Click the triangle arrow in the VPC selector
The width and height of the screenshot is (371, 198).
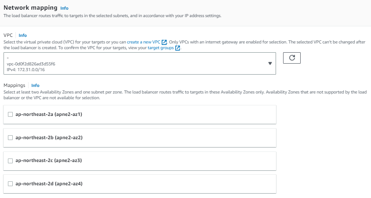coord(270,63)
